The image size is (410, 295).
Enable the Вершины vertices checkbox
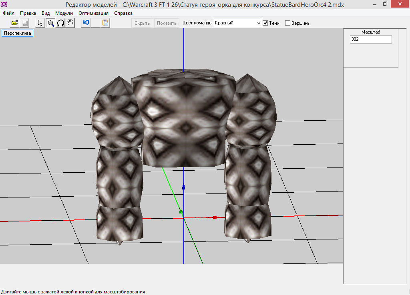coord(287,23)
